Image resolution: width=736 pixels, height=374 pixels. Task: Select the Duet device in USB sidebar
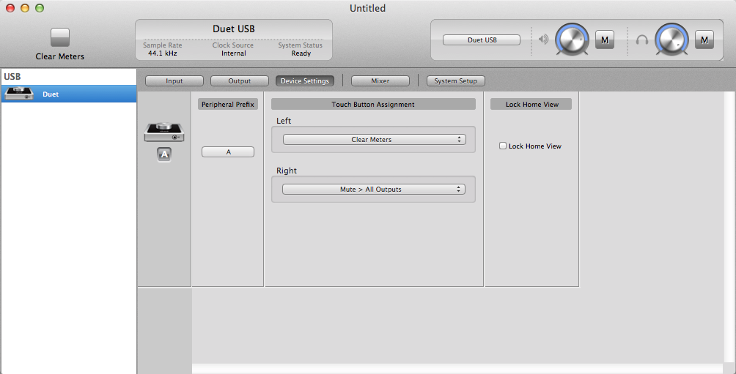pyautogui.click(x=68, y=94)
